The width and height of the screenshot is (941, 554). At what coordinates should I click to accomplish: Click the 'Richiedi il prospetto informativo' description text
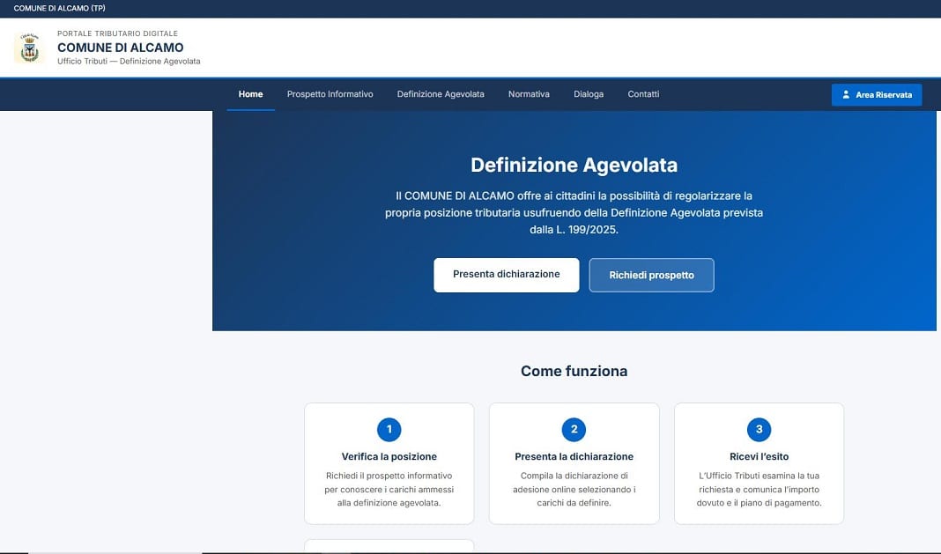[389, 489]
